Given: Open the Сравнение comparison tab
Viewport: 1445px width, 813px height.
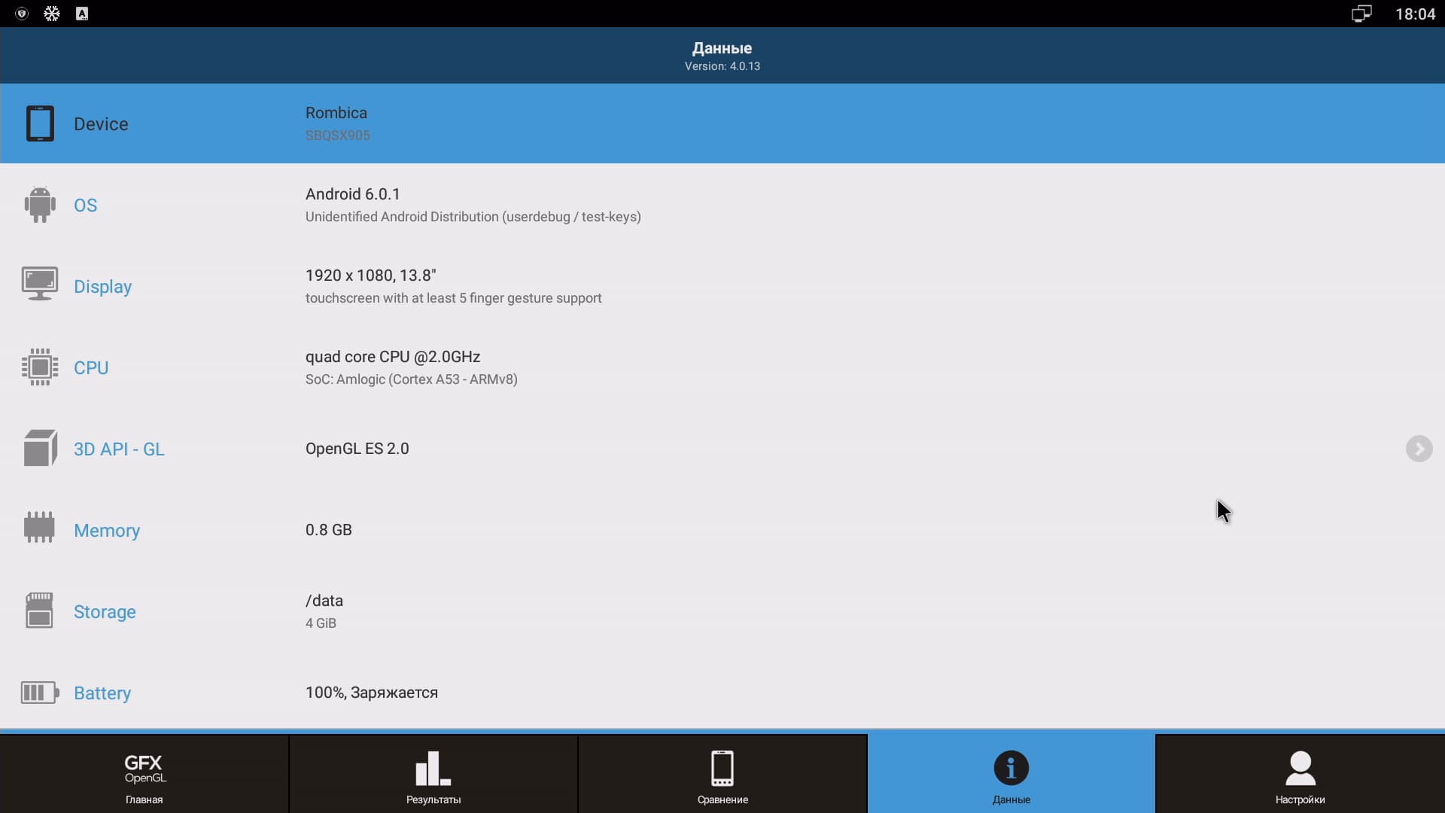Looking at the screenshot, I should click(x=722, y=775).
